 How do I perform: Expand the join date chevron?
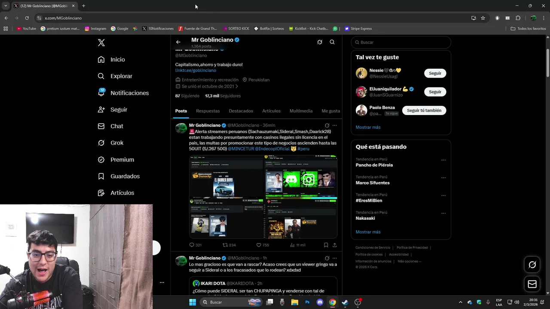pyautogui.click(x=237, y=86)
